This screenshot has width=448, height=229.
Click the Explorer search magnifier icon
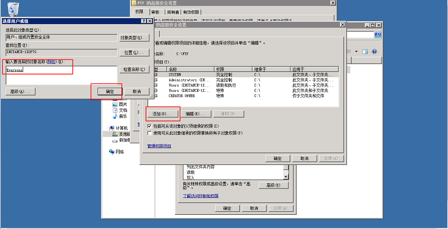coord(378,35)
